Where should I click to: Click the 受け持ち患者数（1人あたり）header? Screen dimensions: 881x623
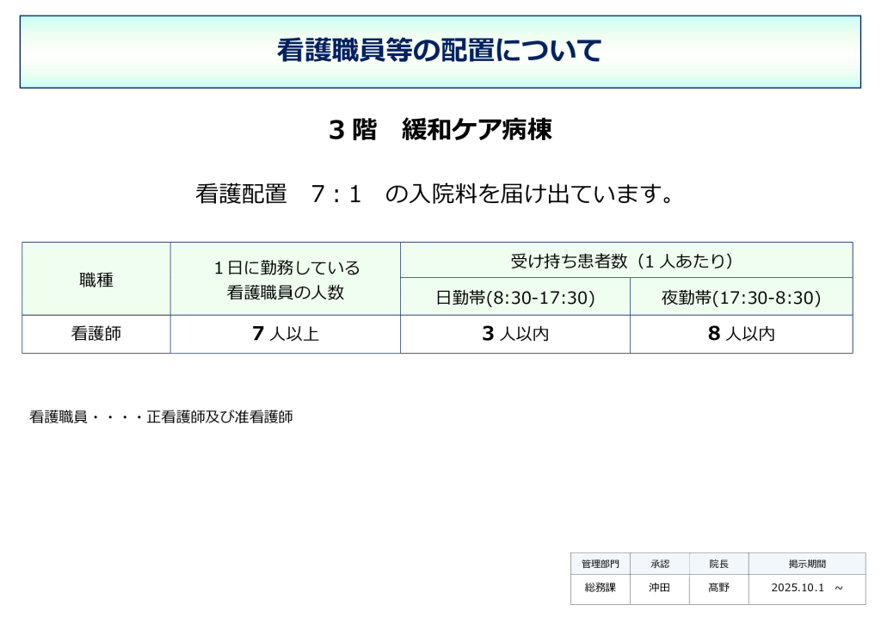click(x=626, y=261)
